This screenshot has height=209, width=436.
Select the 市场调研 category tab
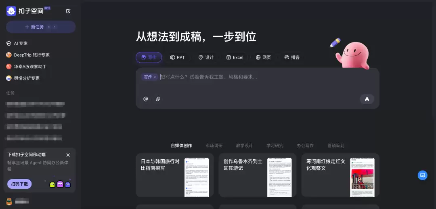pos(214,146)
